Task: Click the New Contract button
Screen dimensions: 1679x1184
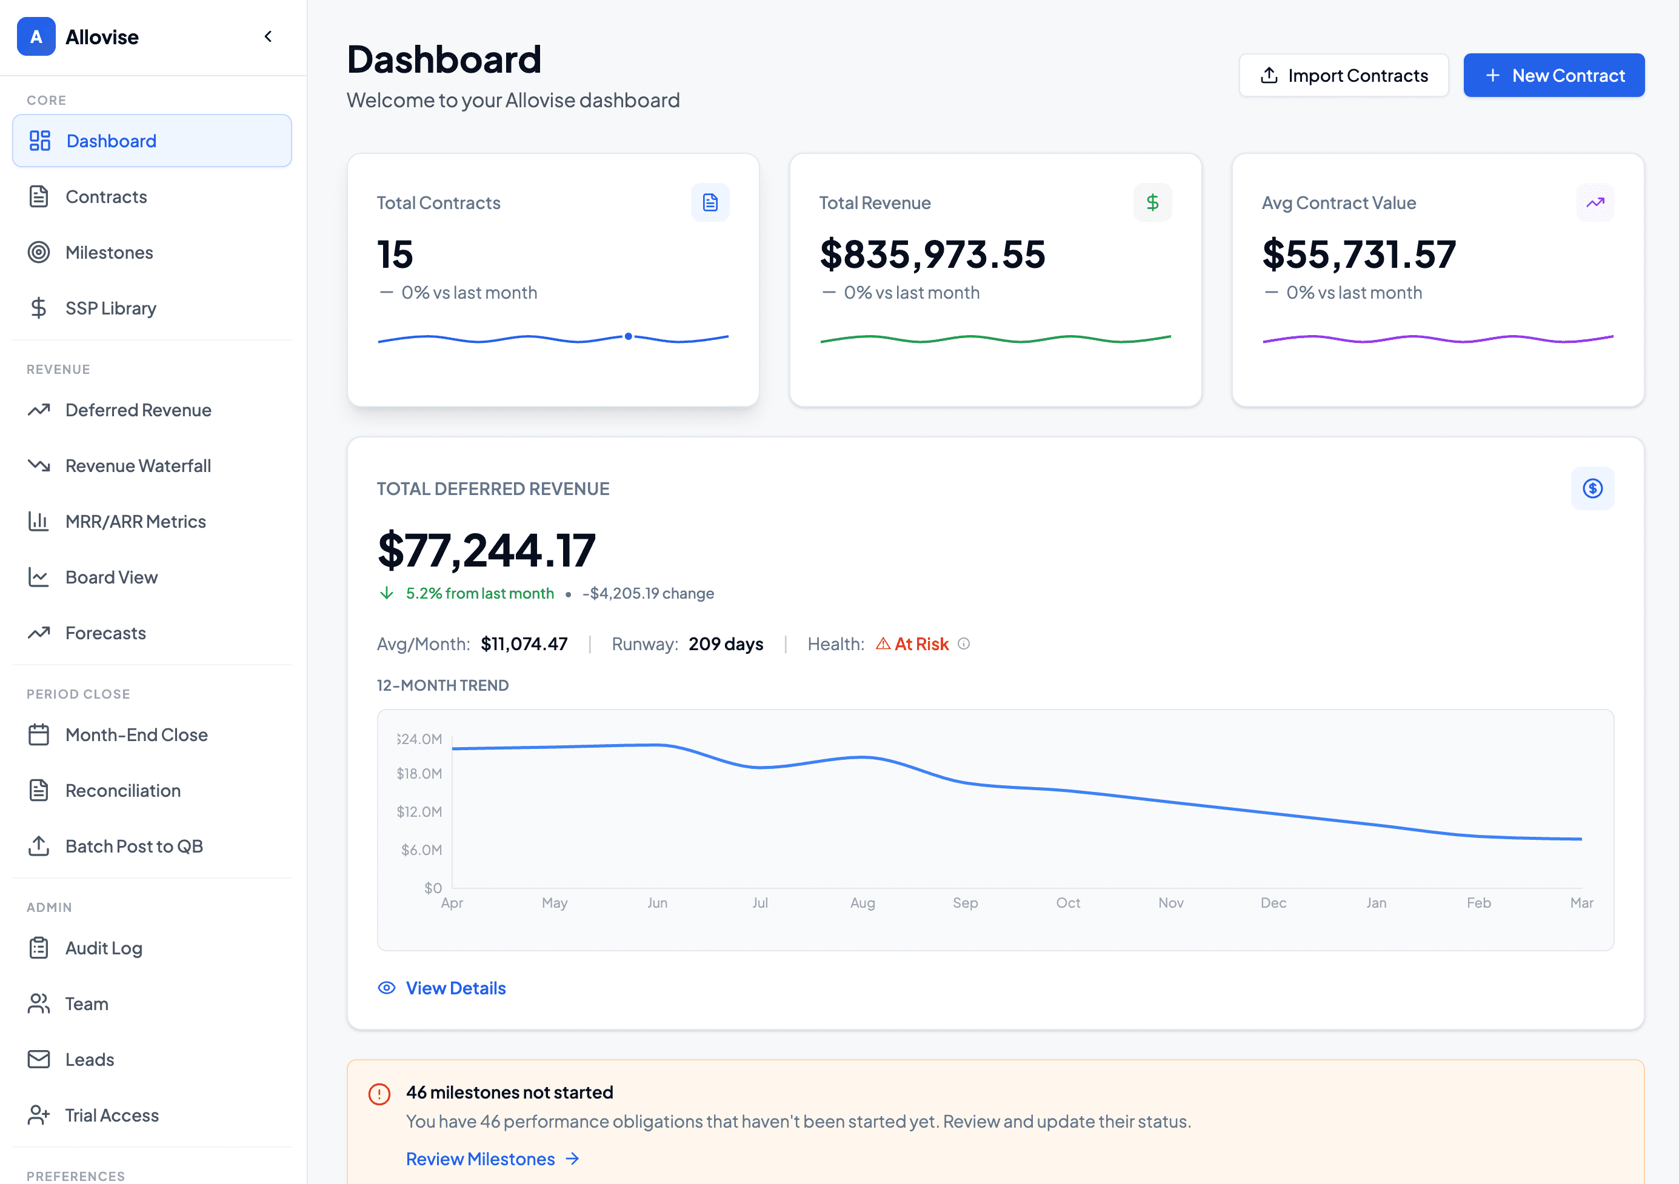Action: pyautogui.click(x=1553, y=75)
